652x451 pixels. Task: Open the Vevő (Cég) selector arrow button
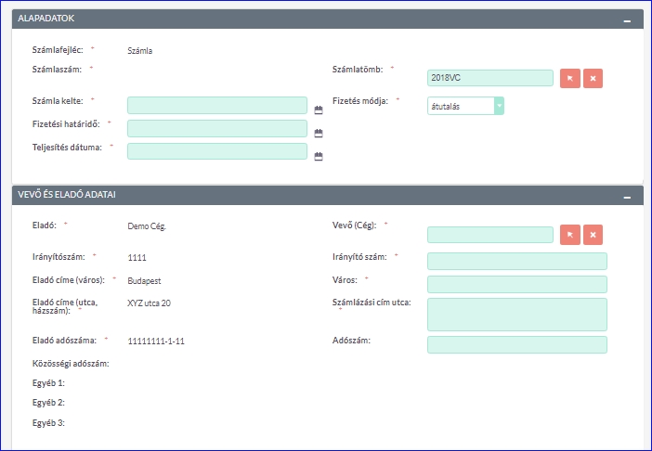(x=570, y=235)
